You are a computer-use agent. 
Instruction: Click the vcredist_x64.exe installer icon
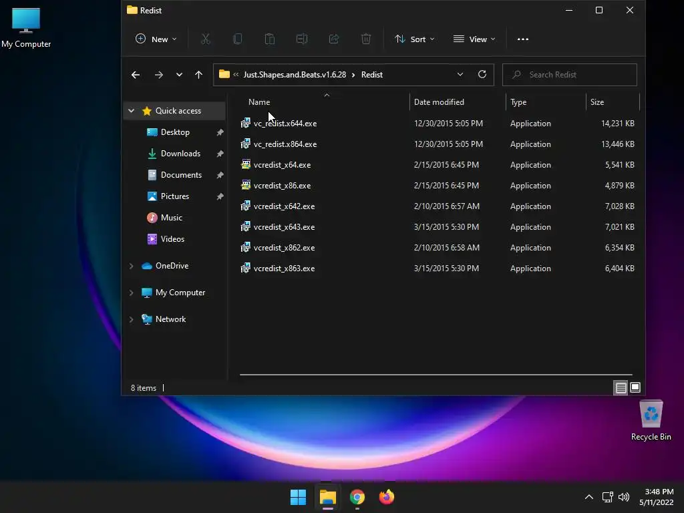tap(246, 165)
